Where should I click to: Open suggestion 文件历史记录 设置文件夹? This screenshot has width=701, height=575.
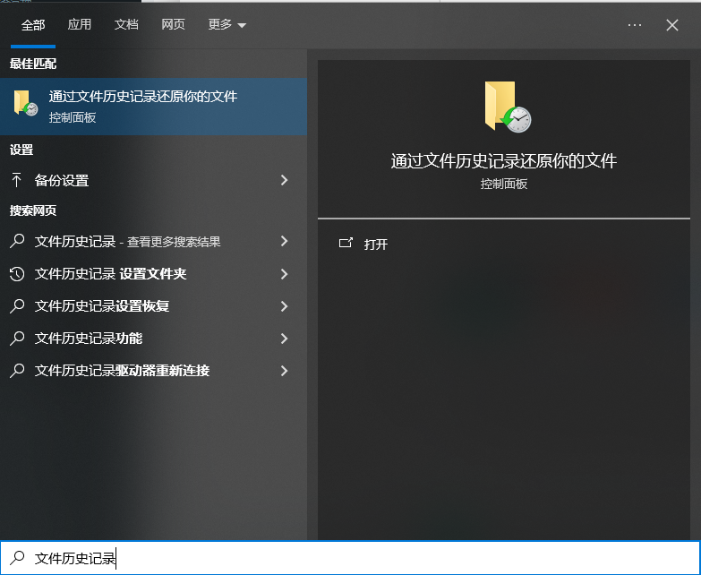click(x=153, y=274)
